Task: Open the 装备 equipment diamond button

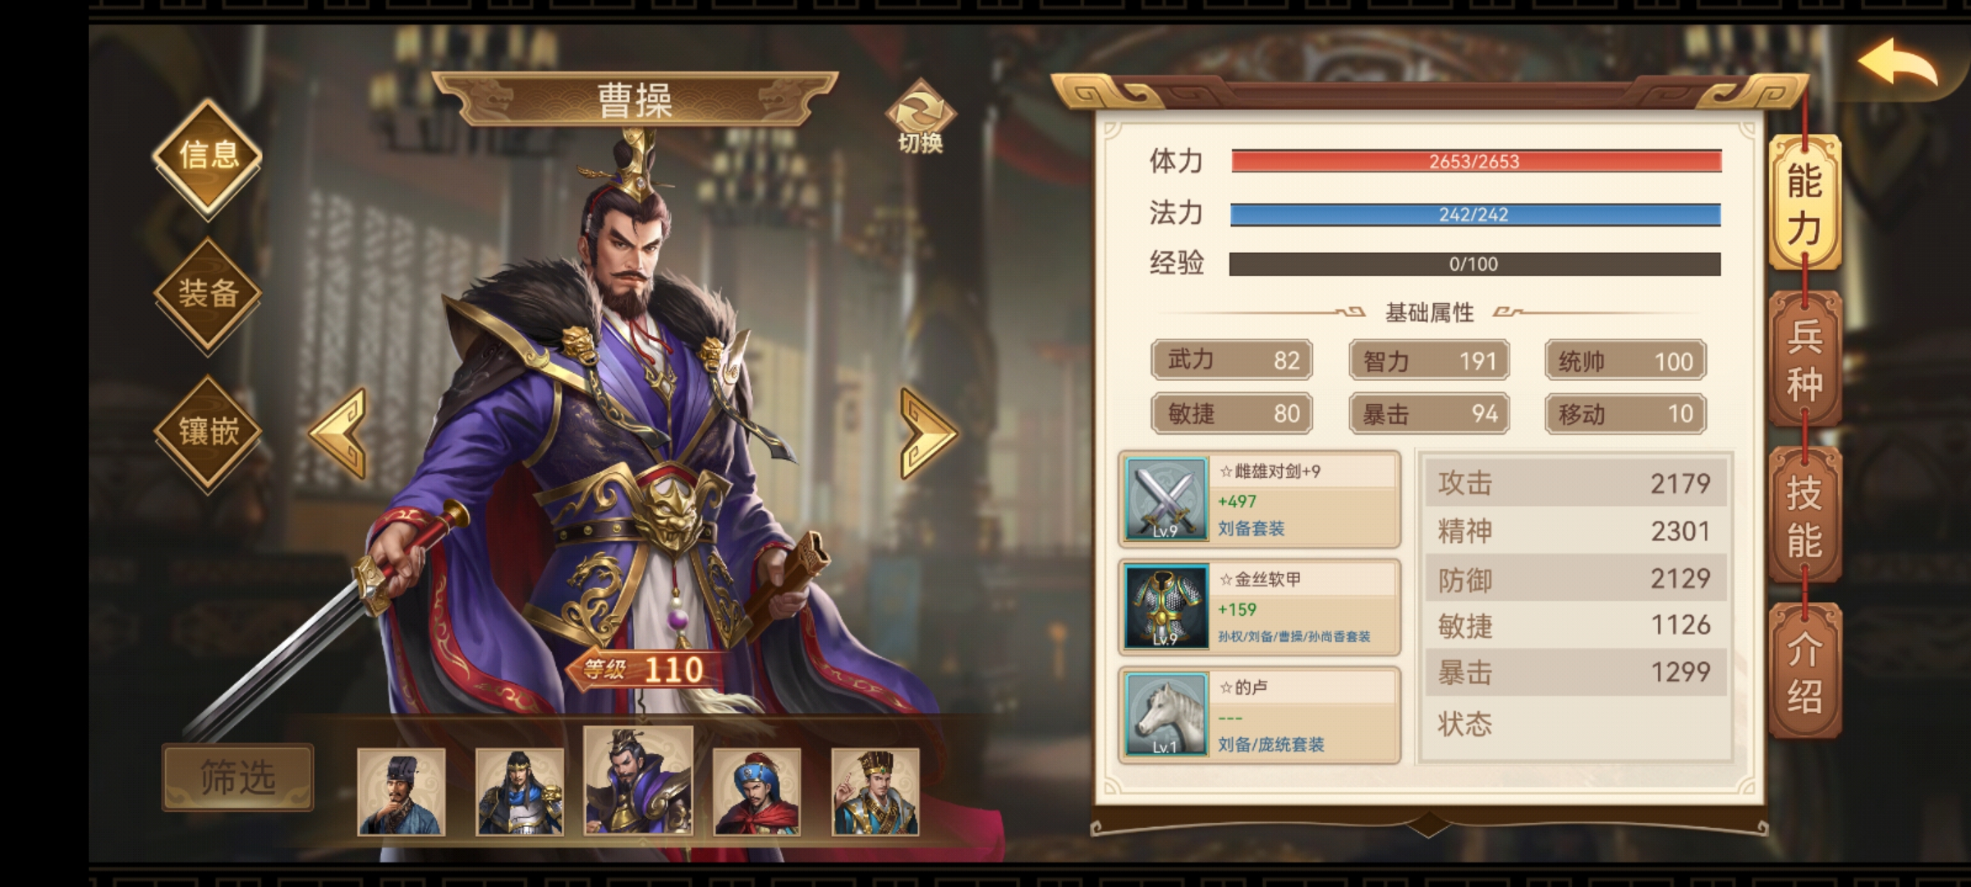Action: click(208, 294)
